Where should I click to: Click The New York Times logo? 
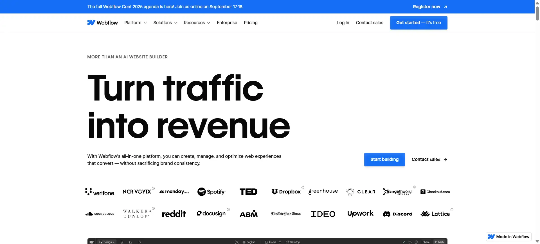(286, 214)
